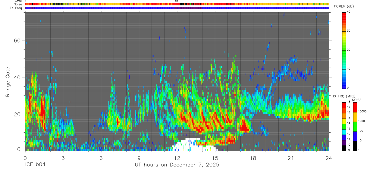Click the NOISE color scale bar
This screenshot has height=171, width=370.
[355, 126]
